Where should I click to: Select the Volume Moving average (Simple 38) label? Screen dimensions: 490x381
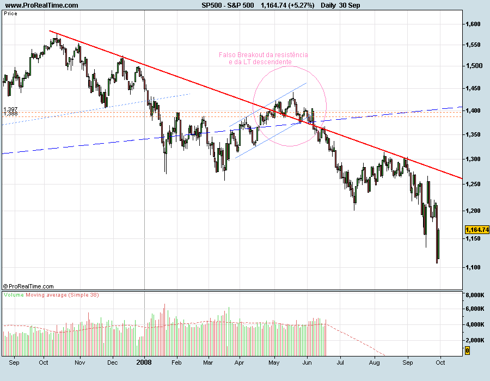(51, 295)
